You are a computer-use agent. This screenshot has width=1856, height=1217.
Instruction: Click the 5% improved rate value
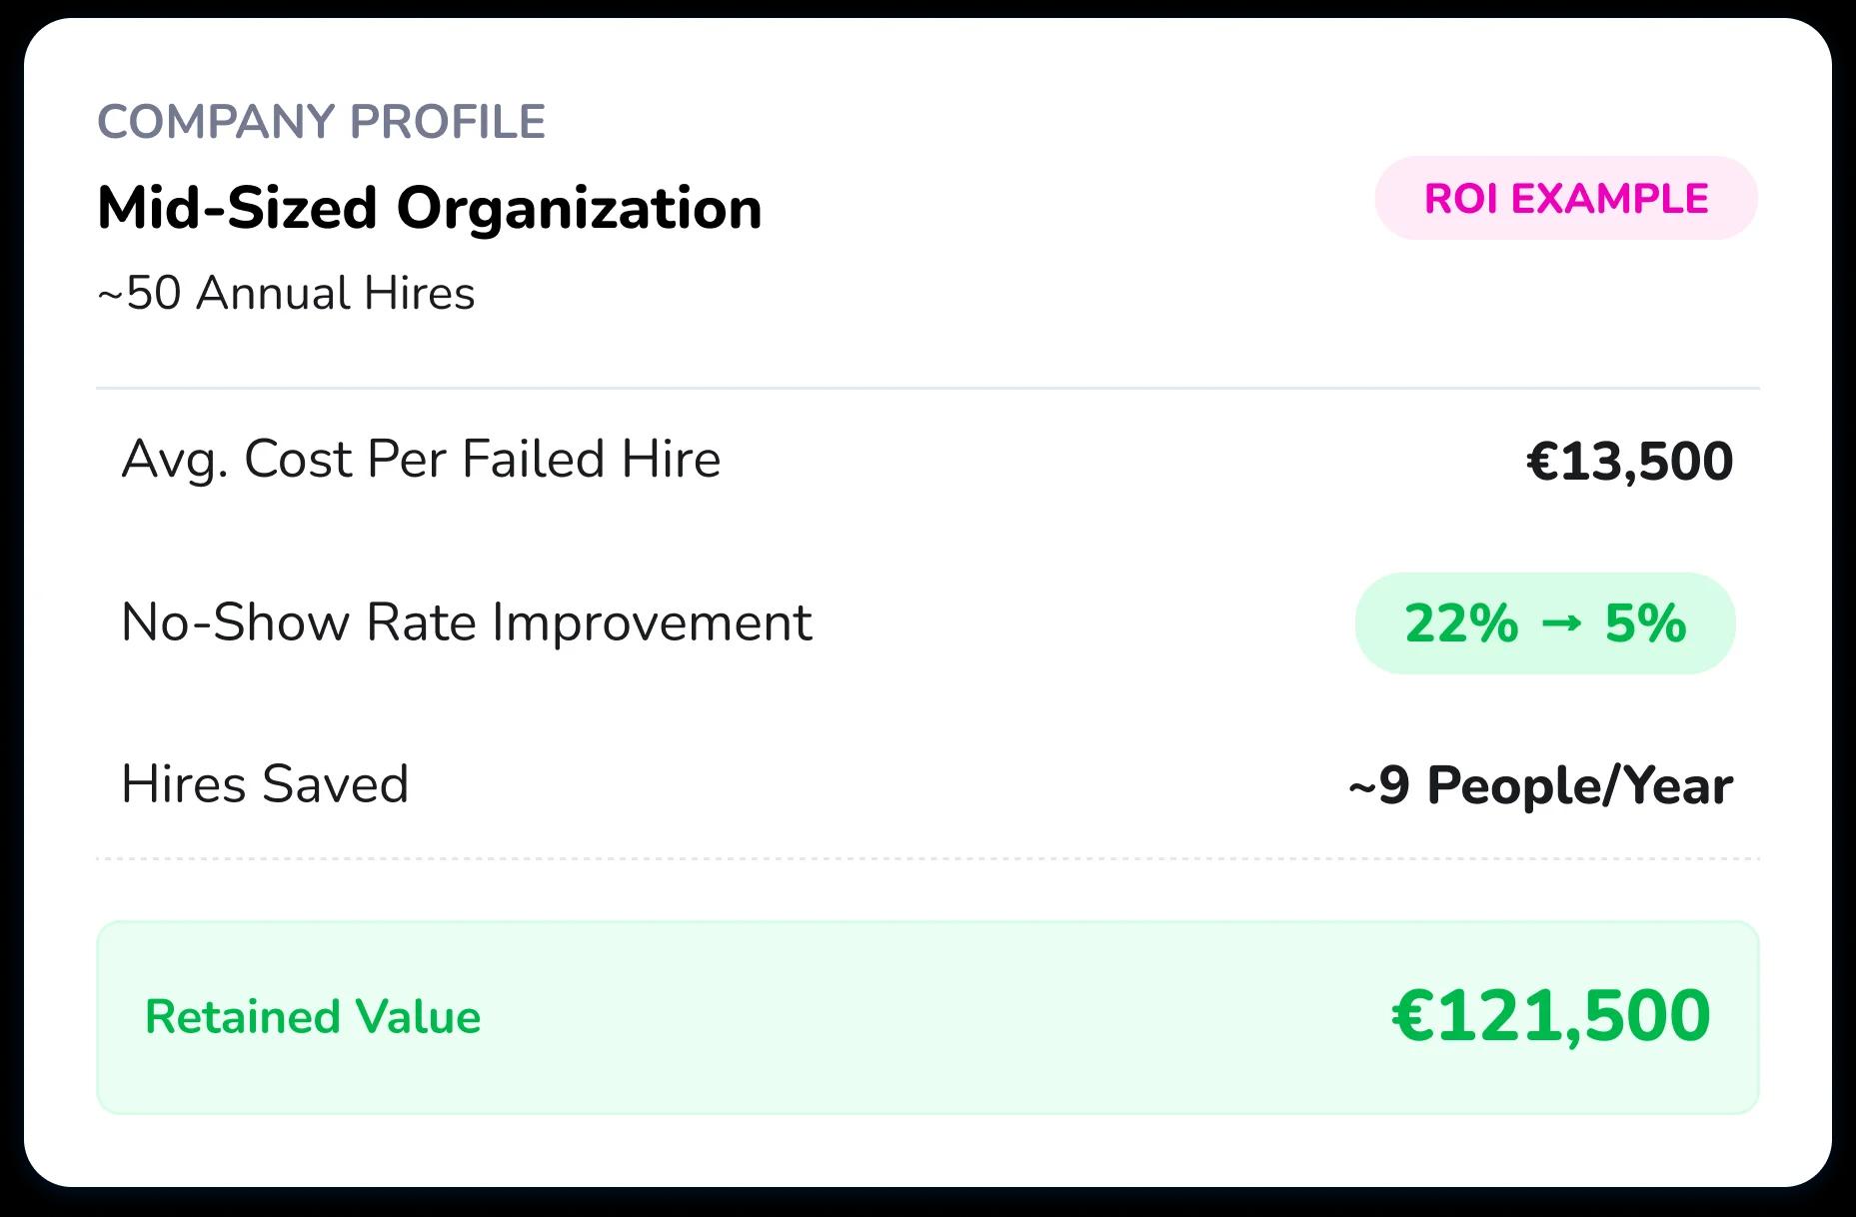coord(1645,623)
